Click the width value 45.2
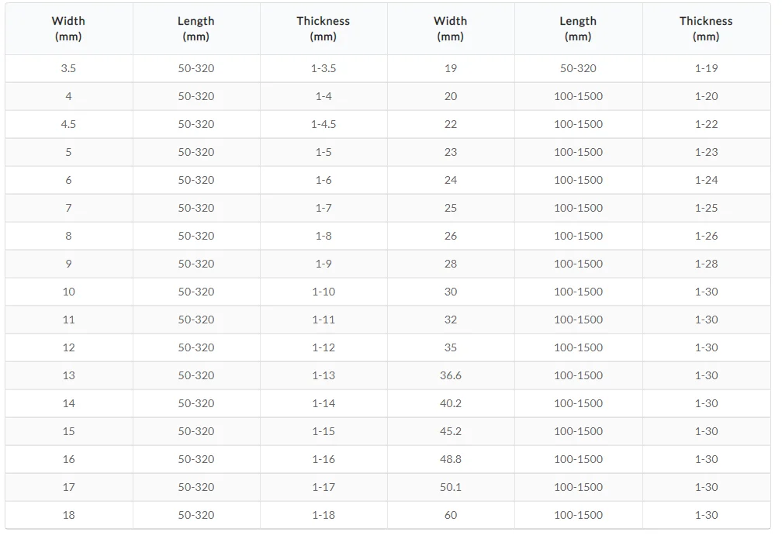The image size is (782, 539). [451, 431]
